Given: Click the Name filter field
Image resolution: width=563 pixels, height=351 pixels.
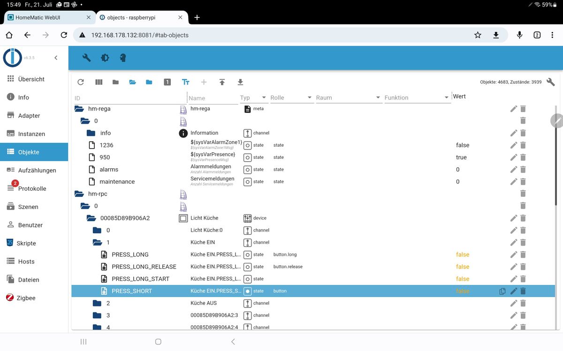Looking at the screenshot, I should tap(213, 98).
